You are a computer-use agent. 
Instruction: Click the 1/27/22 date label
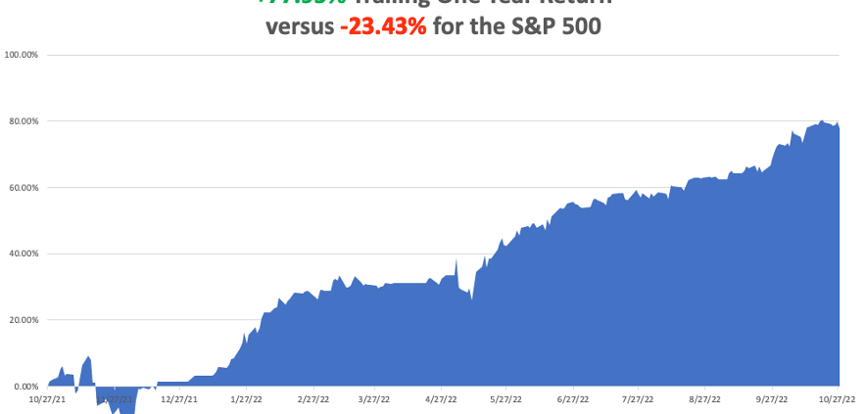pyautogui.click(x=247, y=399)
